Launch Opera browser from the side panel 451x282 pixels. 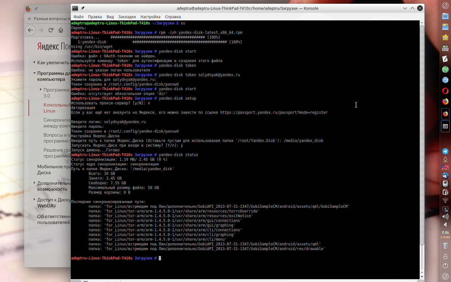[445, 91]
